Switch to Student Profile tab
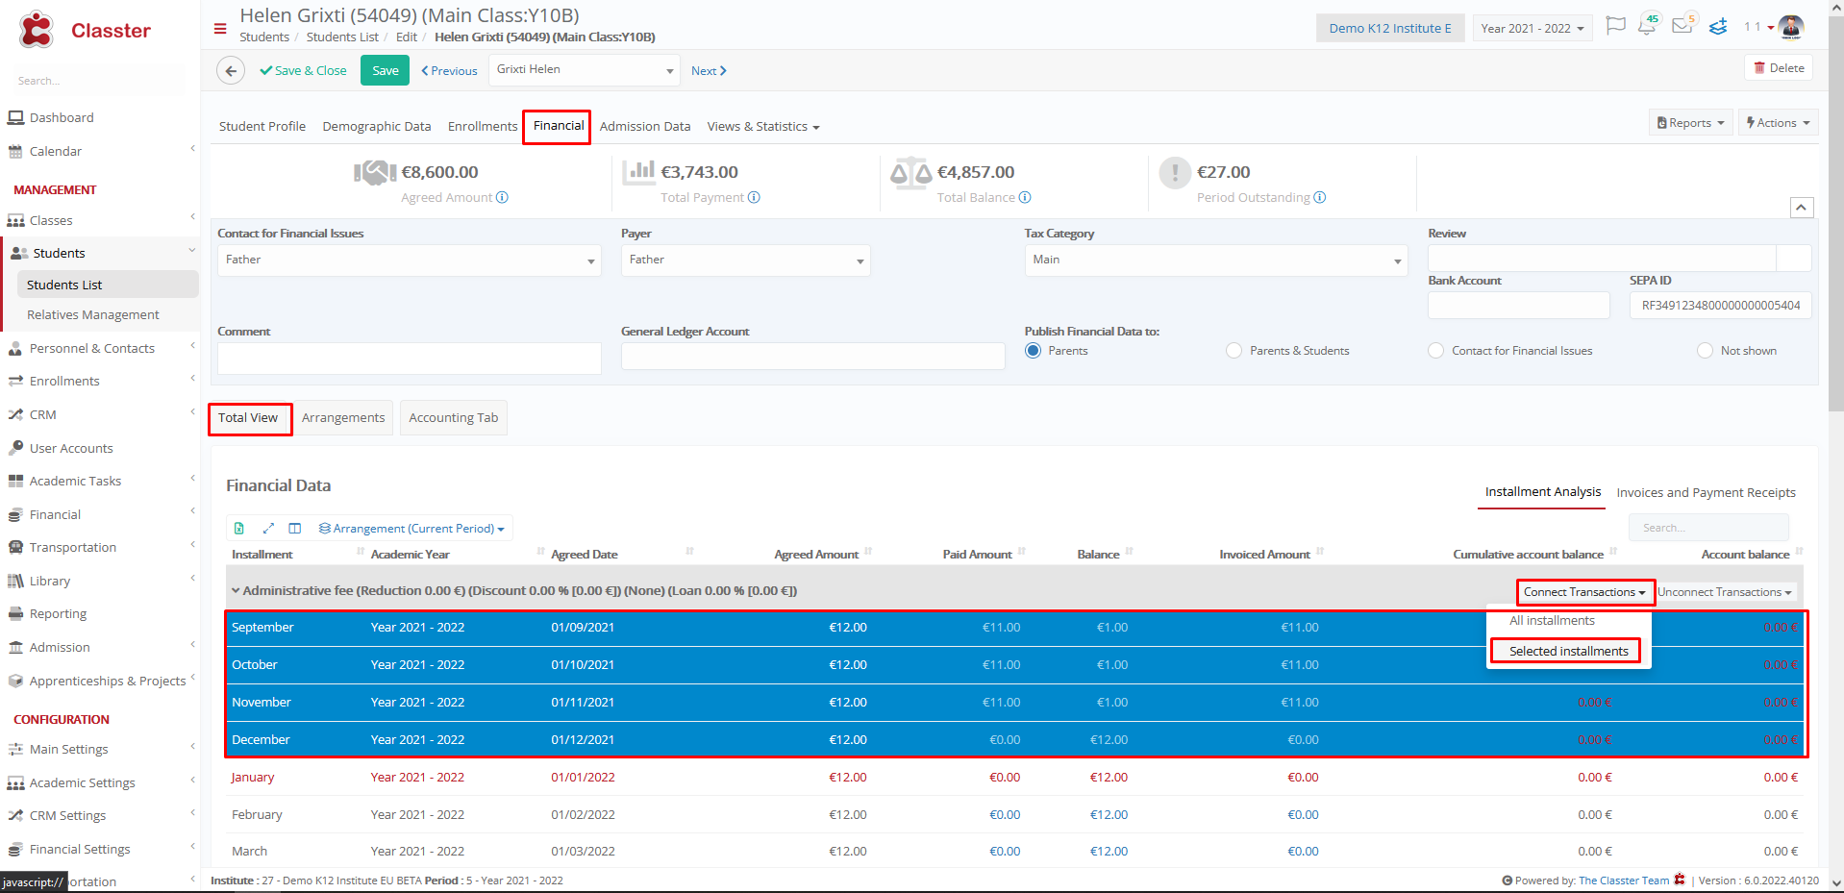Screen dimensions: 1844x893 point(262,126)
